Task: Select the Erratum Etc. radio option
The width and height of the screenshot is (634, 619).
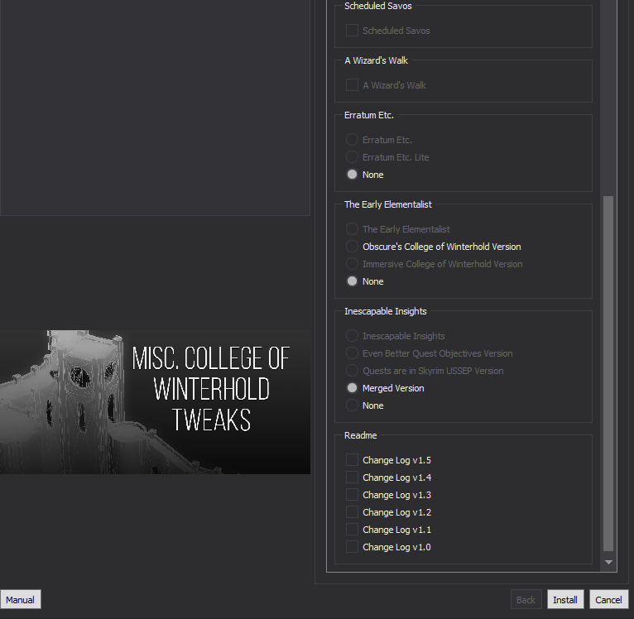Action: [352, 140]
